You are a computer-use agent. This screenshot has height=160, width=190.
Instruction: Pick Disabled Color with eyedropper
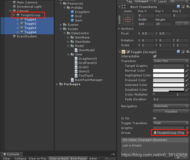pos(187,90)
